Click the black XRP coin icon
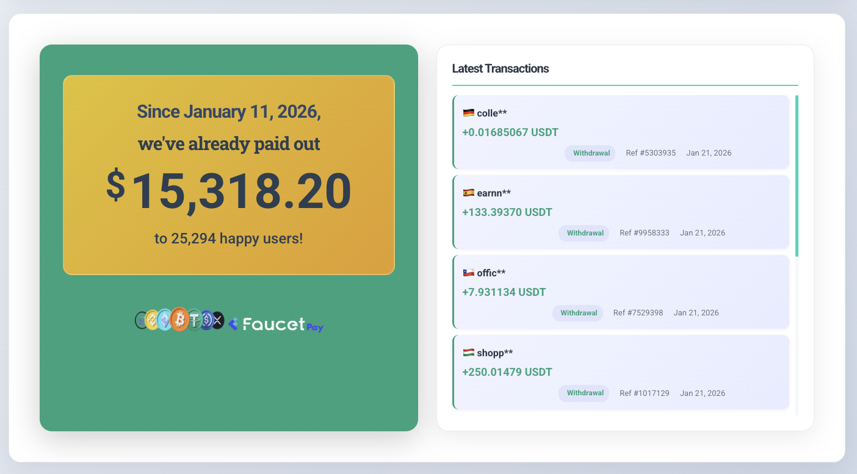This screenshot has height=474, width=857. point(218,320)
